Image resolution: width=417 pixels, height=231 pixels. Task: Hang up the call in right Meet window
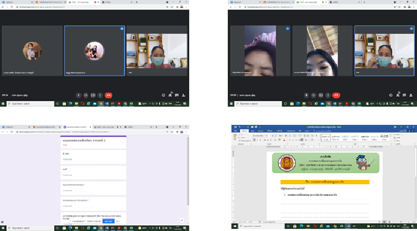coord(336,95)
